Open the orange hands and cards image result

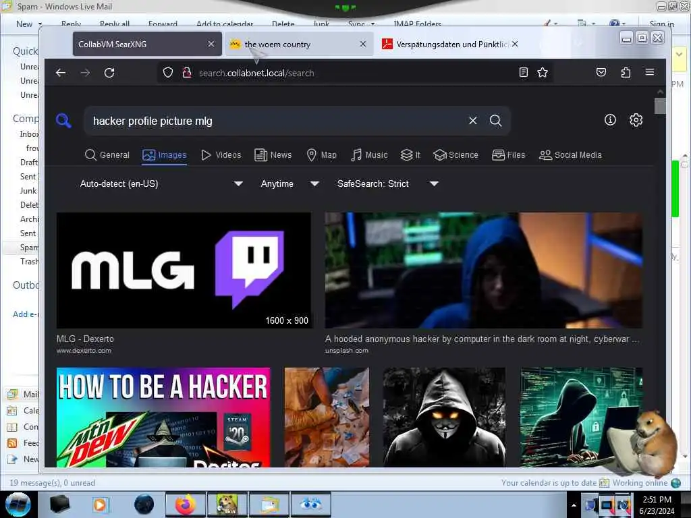coord(327,417)
